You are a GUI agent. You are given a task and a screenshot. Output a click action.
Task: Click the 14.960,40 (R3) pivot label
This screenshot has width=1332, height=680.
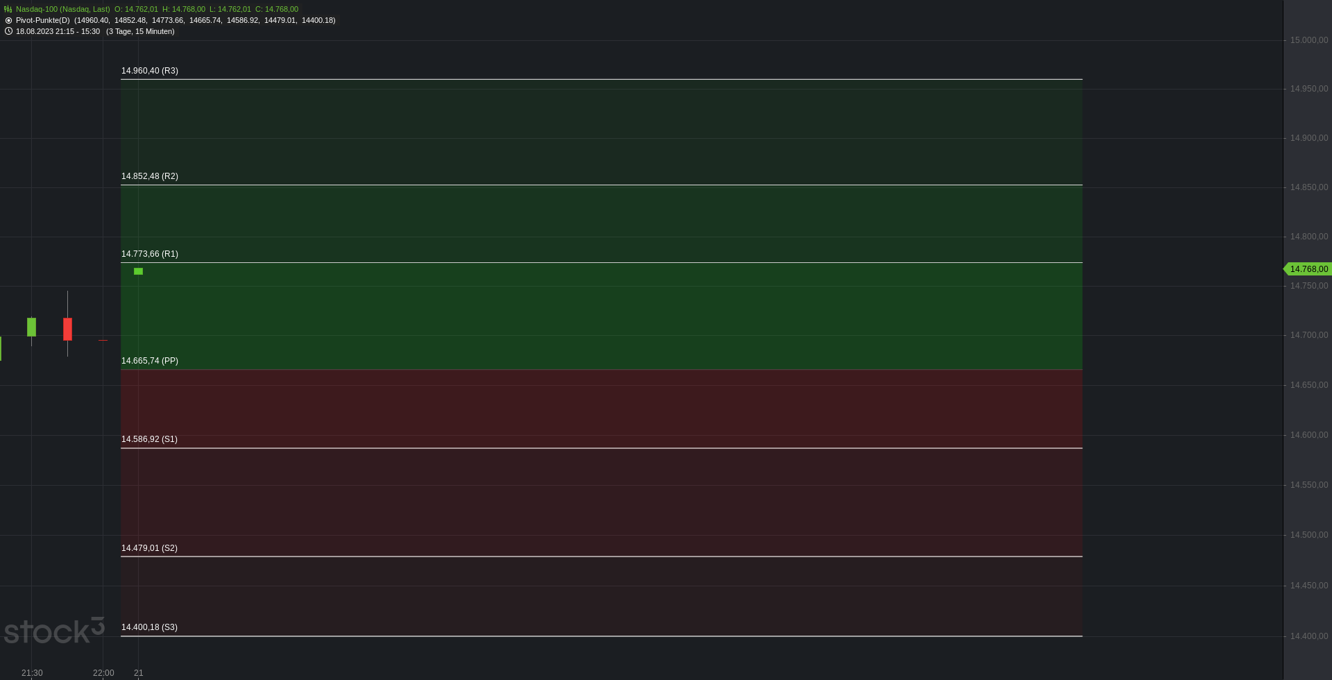(150, 71)
